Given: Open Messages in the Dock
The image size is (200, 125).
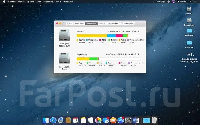Looking at the screenshot, I should click(106, 120).
